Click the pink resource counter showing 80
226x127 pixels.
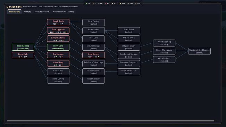tap(107, 3)
